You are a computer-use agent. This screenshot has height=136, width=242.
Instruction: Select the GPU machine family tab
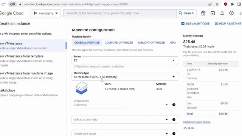tap(173, 43)
